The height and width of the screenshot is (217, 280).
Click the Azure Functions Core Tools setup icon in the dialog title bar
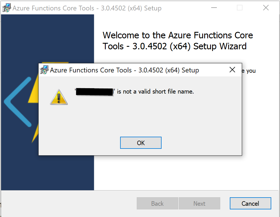(x=45, y=70)
